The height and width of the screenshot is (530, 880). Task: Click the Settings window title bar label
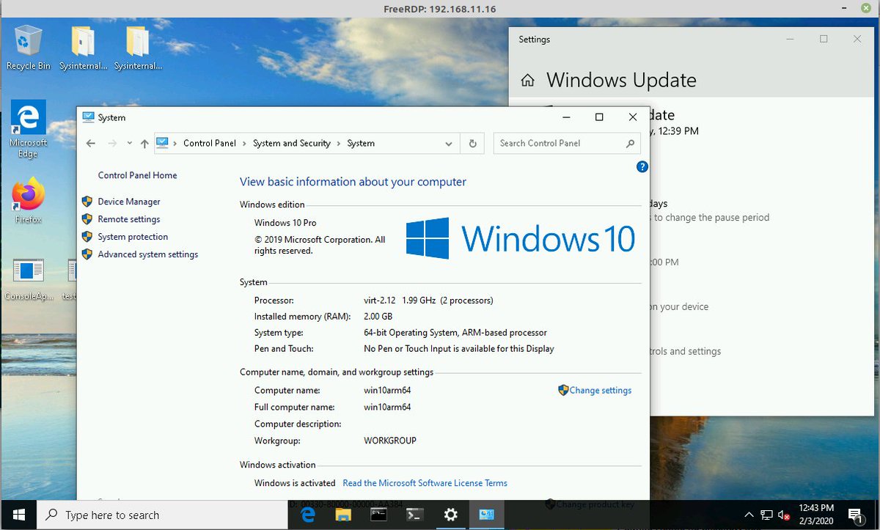point(534,40)
